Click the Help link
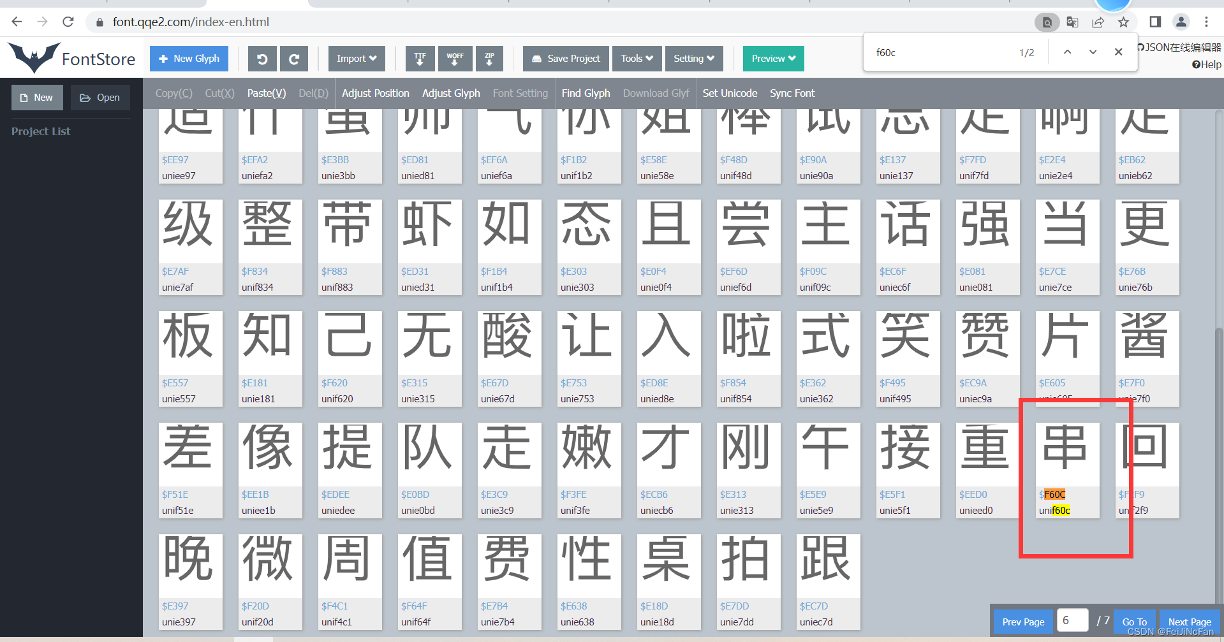The height and width of the screenshot is (642, 1224). pos(1207,64)
